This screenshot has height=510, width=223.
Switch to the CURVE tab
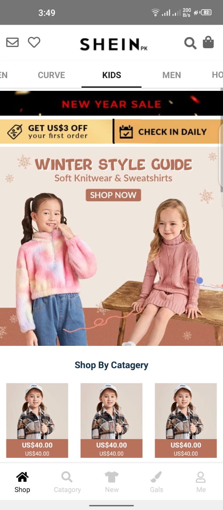(51, 75)
